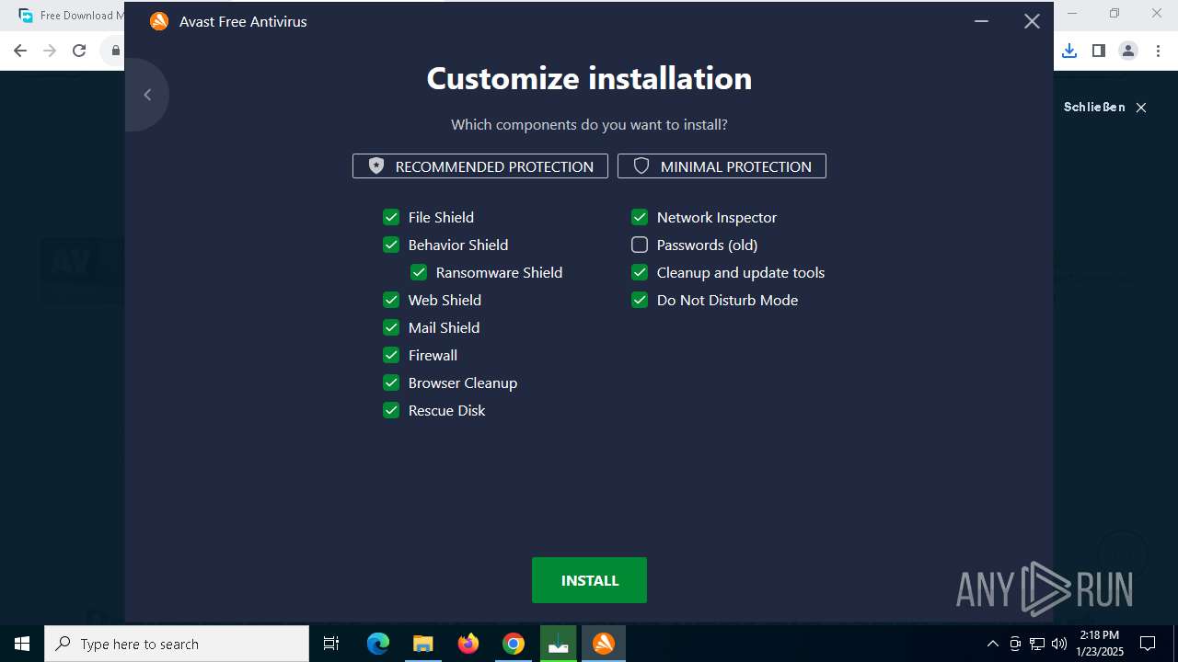Open the network icon in tray

[x=1037, y=644]
